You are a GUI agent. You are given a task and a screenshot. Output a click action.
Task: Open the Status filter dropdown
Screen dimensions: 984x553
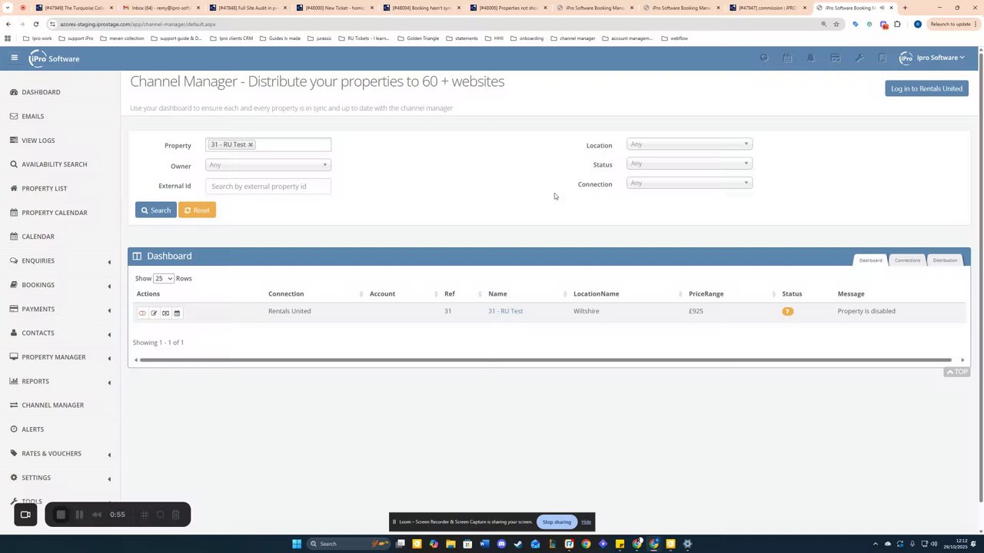tap(689, 164)
